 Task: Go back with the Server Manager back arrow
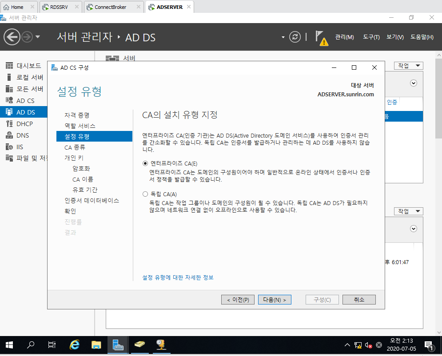pyautogui.click(x=12, y=37)
